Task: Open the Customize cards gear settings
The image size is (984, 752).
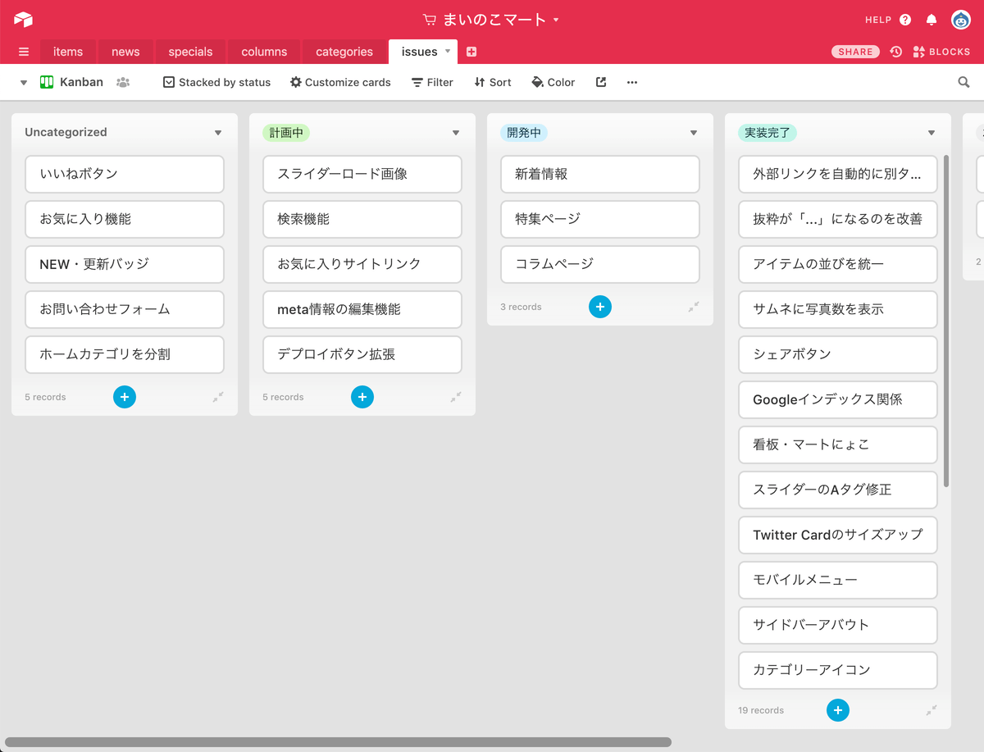Action: (x=339, y=82)
